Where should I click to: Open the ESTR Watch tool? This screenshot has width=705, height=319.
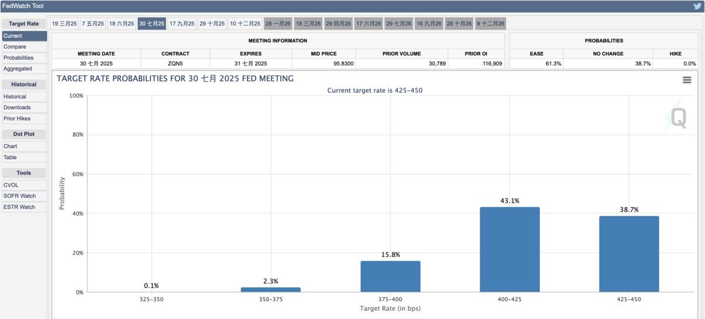click(x=19, y=207)
